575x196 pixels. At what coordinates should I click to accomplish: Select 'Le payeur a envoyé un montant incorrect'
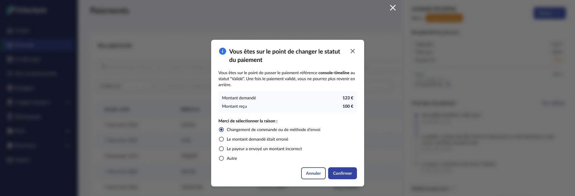pyautogui.click(x=221, y=149)
